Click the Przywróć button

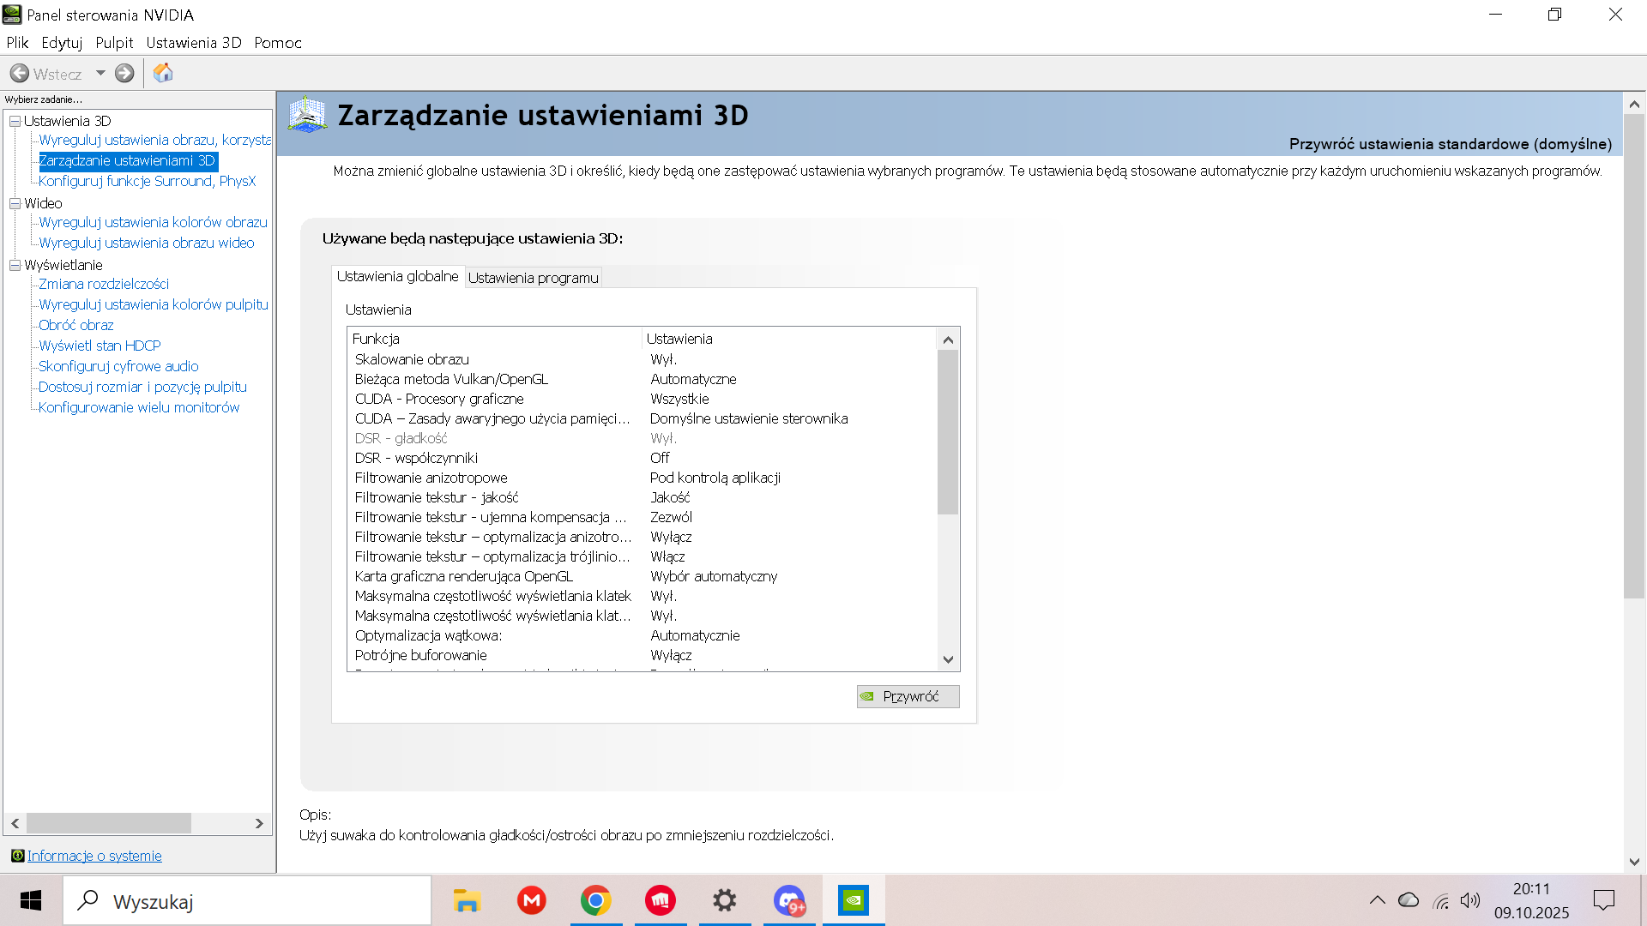pos(908,696)
